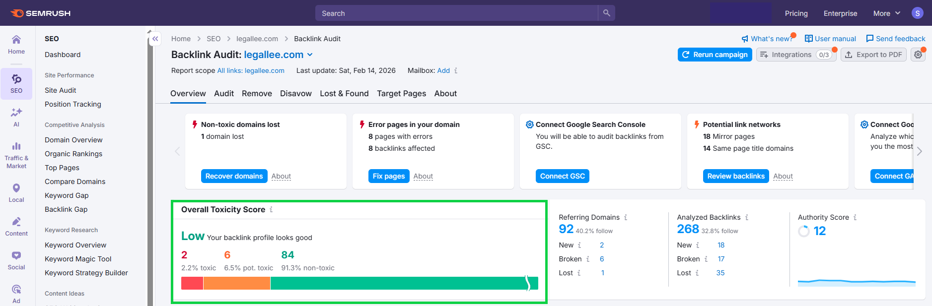Click info icon beside Overall Toxicity Score
The image size is (932, 306).
tap(271, 210)
